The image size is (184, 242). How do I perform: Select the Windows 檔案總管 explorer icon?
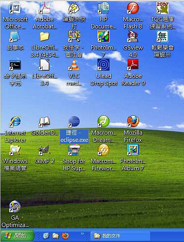pos(15,150)
